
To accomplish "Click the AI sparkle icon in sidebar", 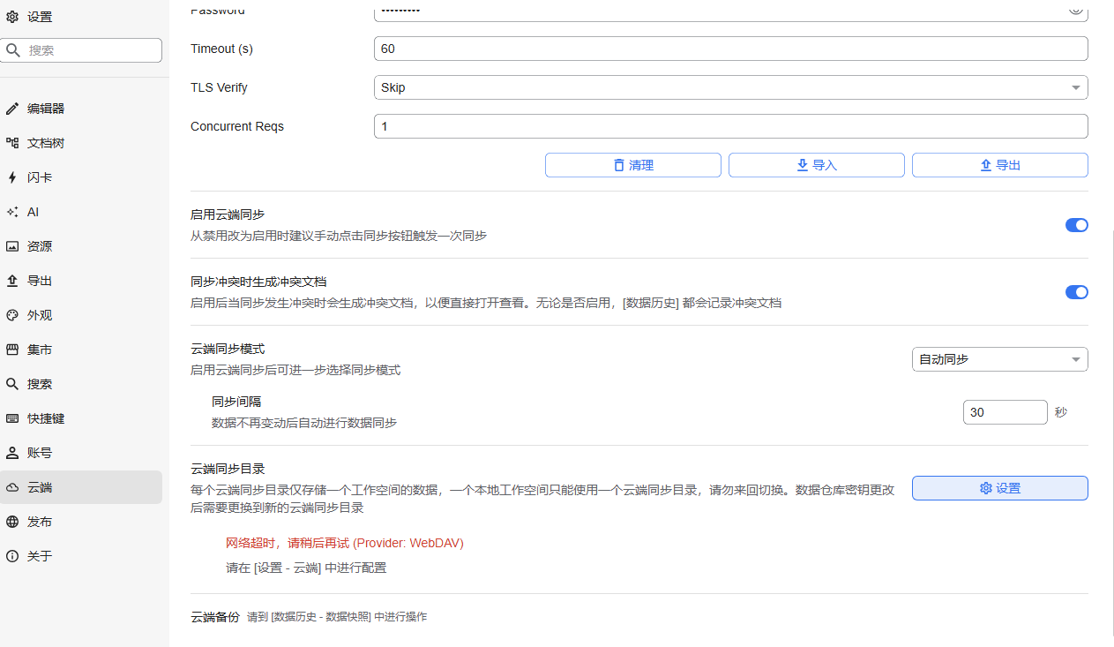I will coord(12,212).
